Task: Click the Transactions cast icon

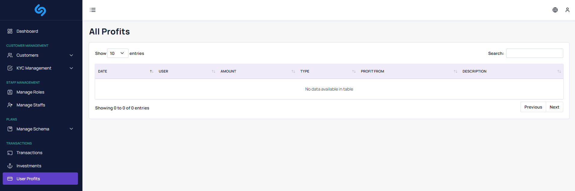Action: [x=10, y=153]
